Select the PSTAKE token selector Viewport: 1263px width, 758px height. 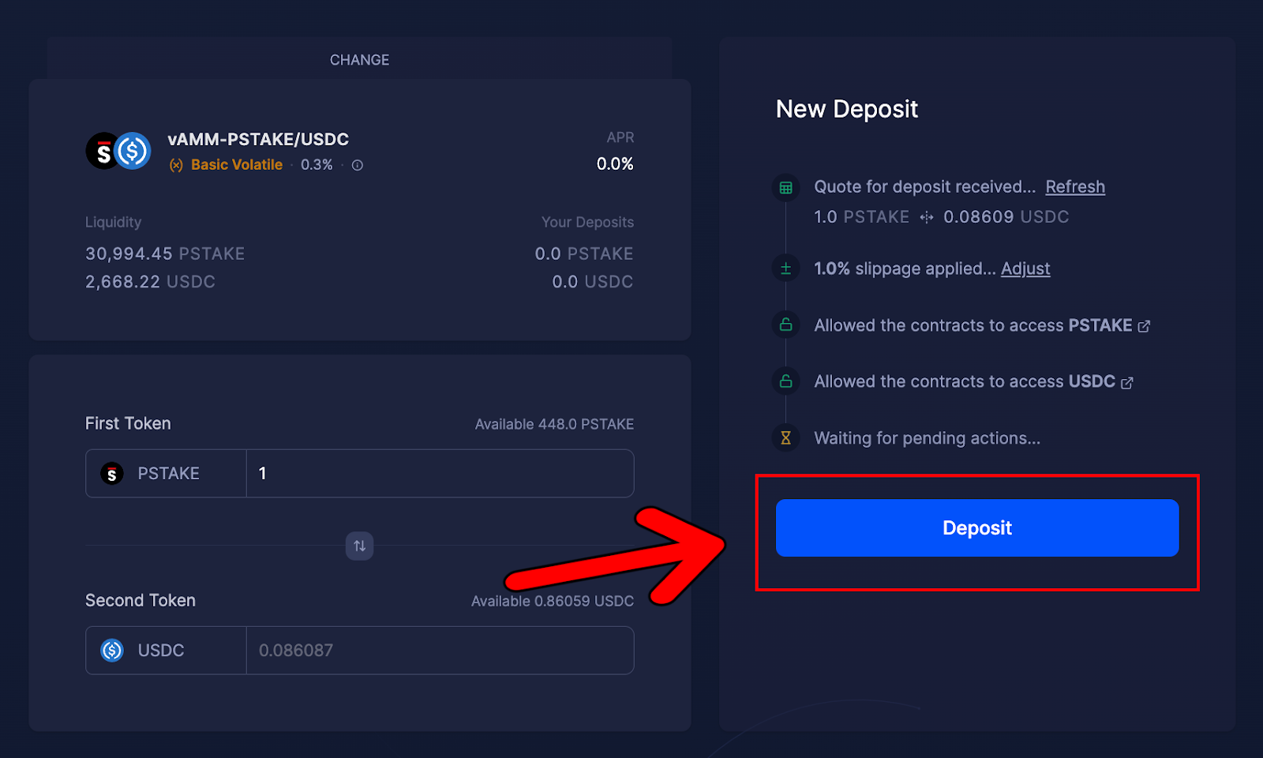click(166, 474)
